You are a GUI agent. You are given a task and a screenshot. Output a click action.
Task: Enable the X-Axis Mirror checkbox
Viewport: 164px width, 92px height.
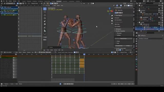coord(115,20)
